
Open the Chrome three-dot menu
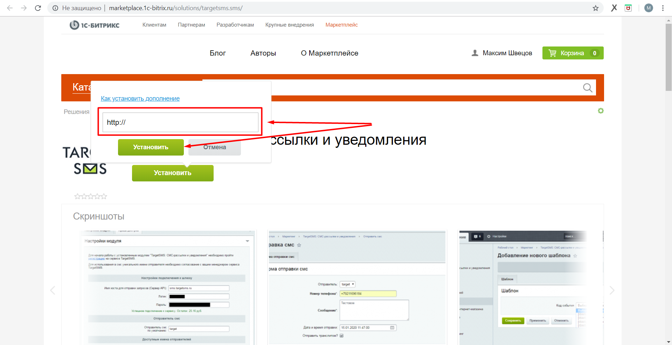[x=663, y=8]
